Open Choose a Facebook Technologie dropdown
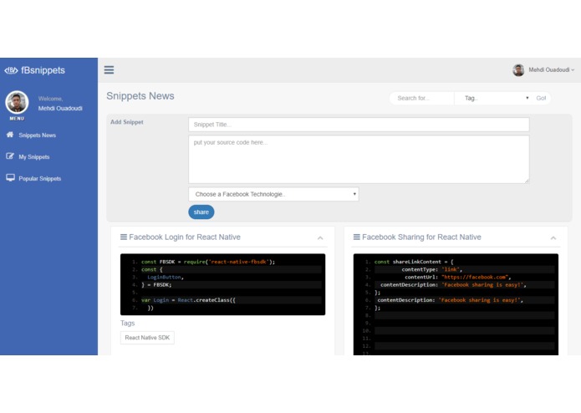 (x=273, y=194)
